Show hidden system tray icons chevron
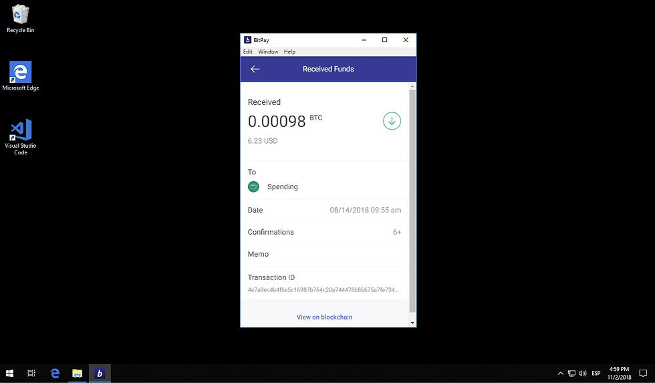This screenshot has width=655, height=383. [x=561, y=374]
